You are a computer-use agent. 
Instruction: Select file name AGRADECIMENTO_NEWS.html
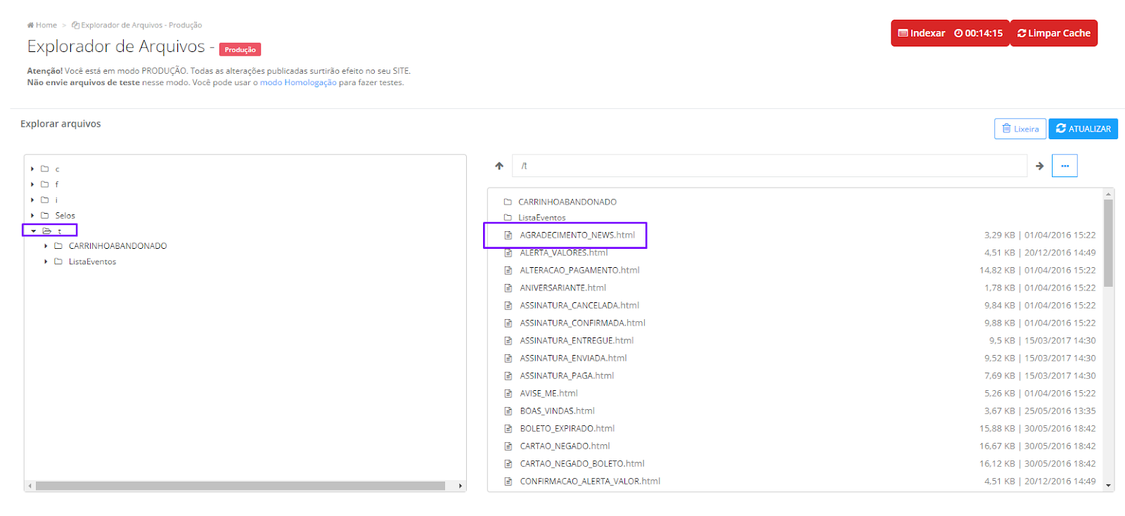[577, 235]
